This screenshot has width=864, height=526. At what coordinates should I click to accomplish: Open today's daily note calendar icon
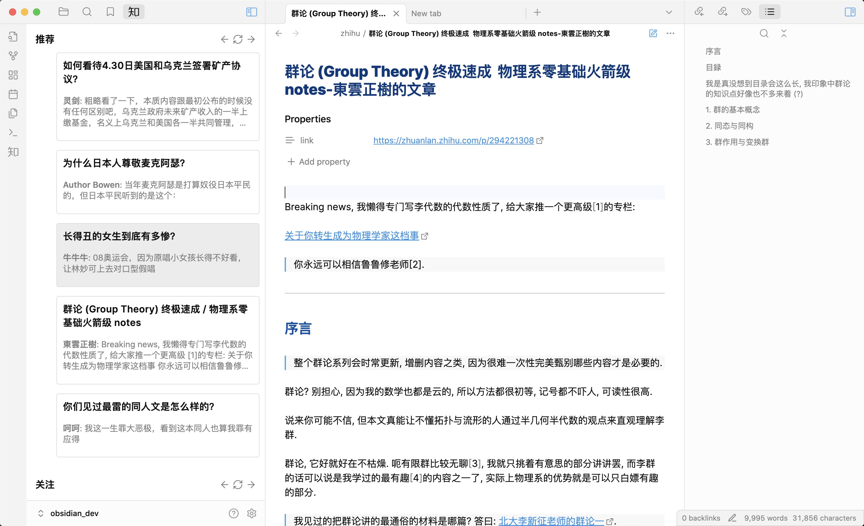[13, 94]
